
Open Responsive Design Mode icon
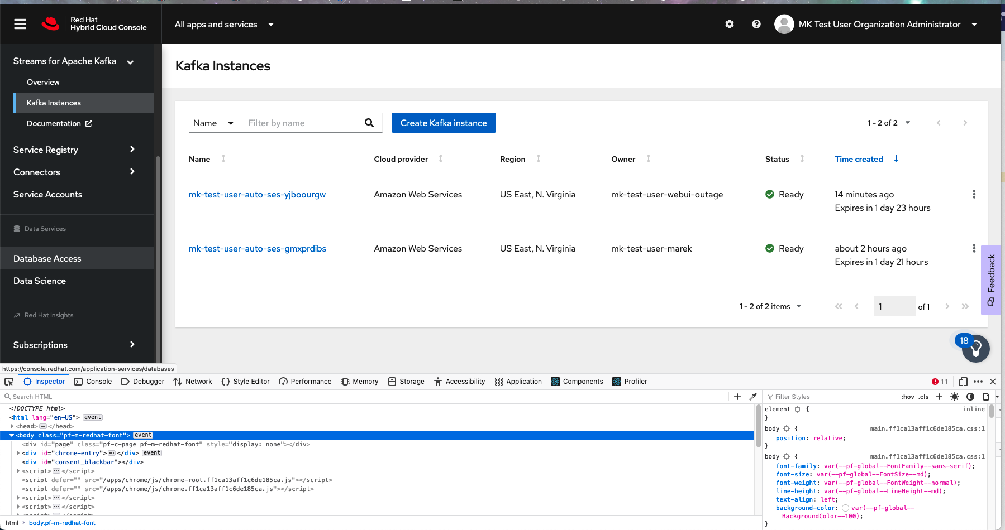(963, 382)
